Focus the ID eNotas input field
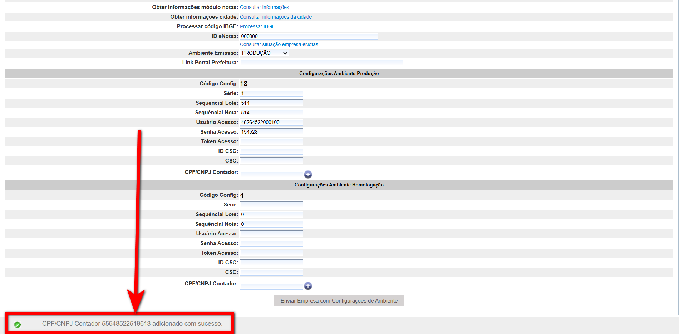The width and height of the screenshot is (679, 334). coord(309,36)
